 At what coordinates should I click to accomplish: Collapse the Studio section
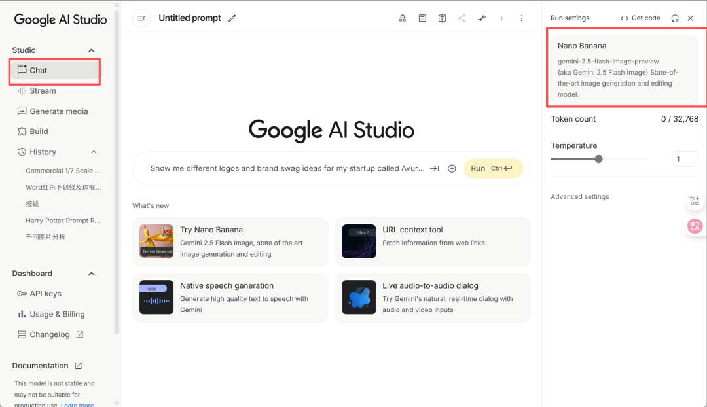pos(92,50)
